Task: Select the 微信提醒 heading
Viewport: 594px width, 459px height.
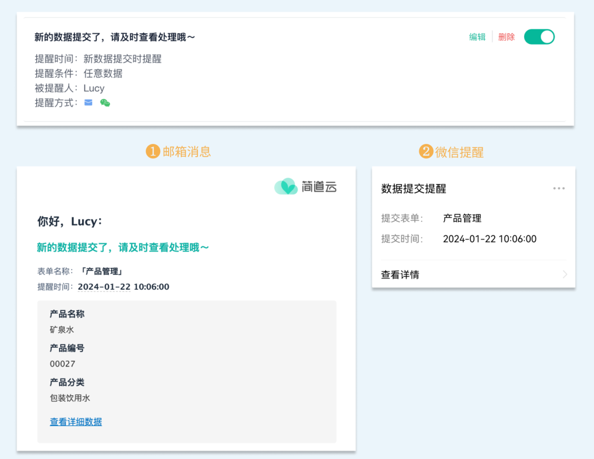Action: pyautogui.click(x=459, y=152)
